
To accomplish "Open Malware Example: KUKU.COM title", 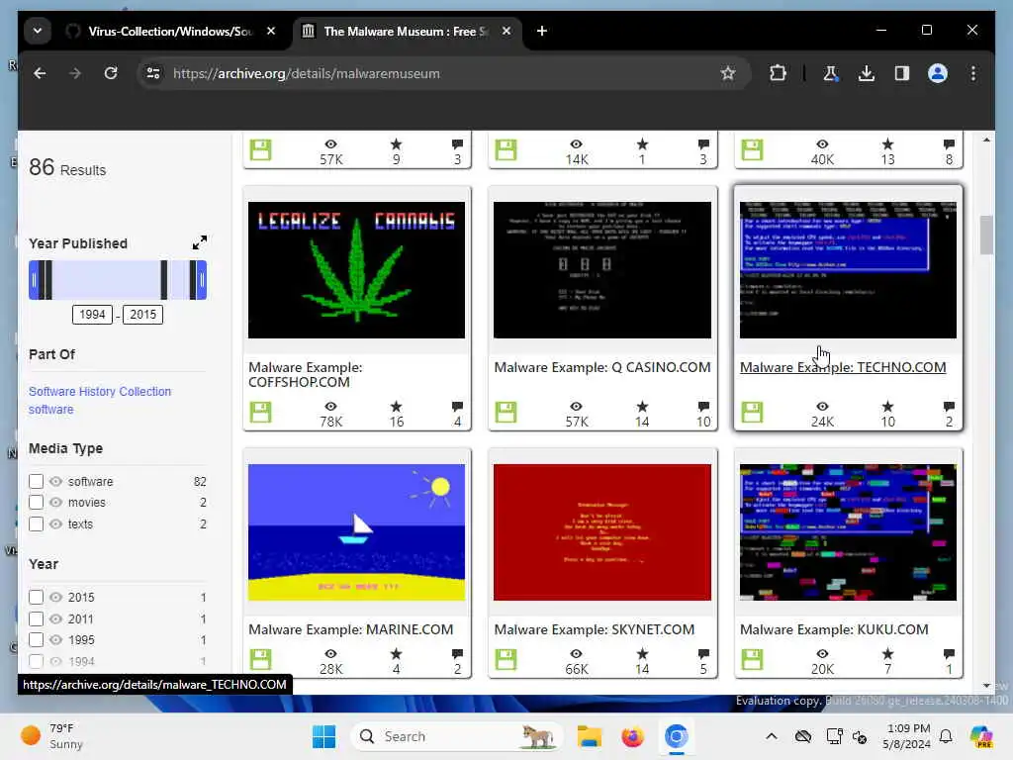I will click(x=834, y=629).
